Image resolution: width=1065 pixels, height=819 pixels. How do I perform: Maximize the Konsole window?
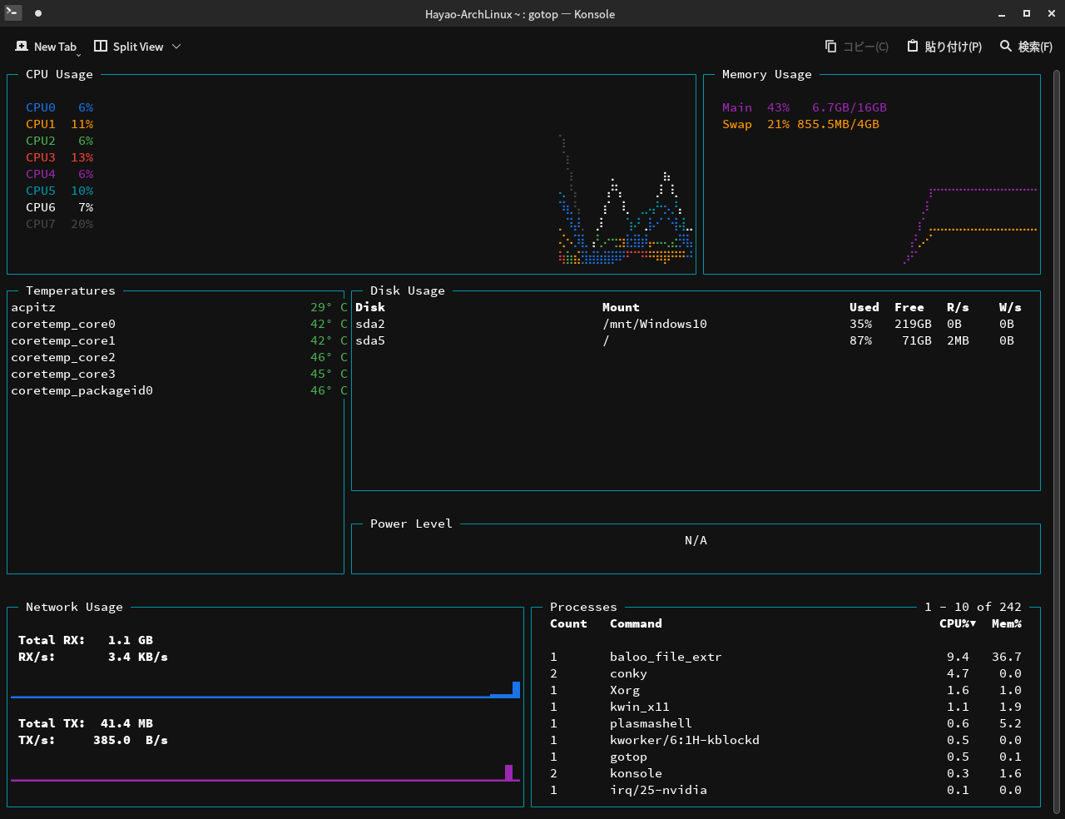coord(1027,13)
